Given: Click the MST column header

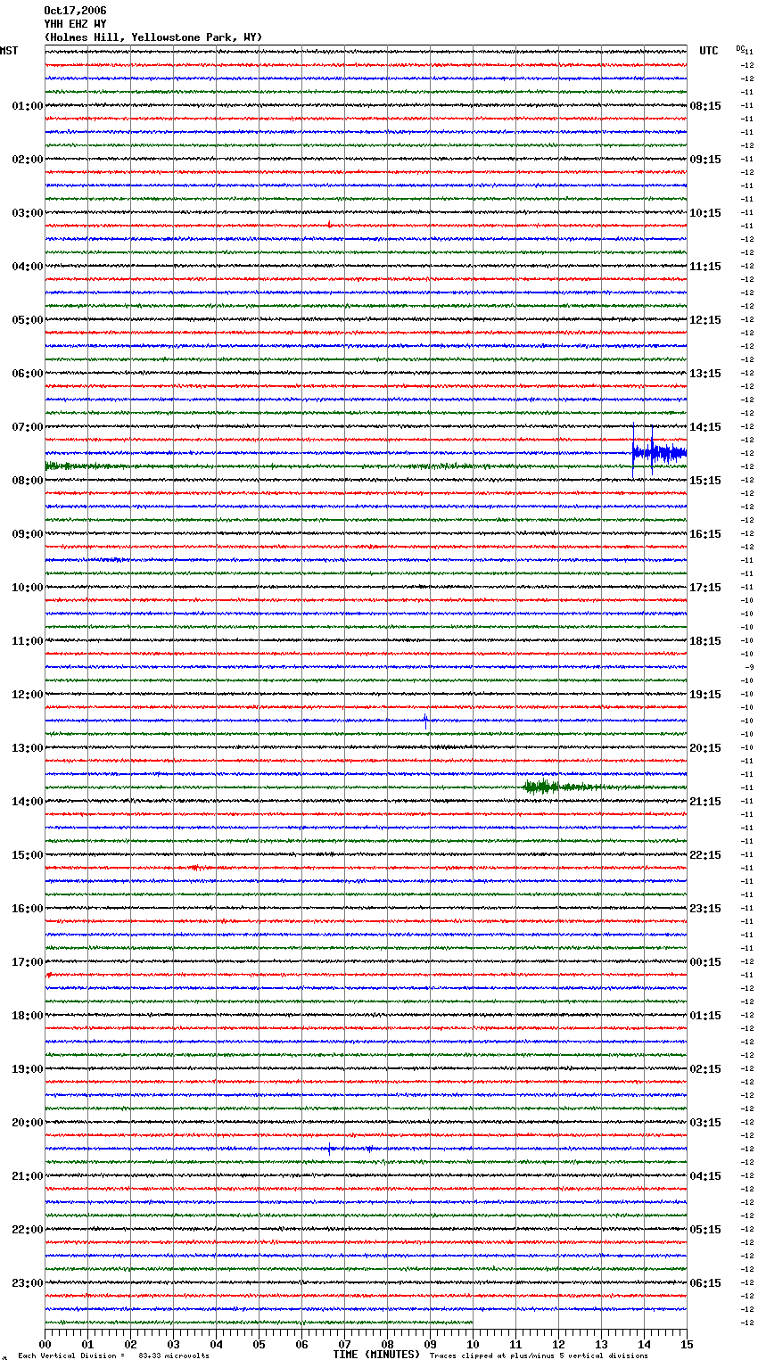Looking at the screenshot, I should coord(9,51).
